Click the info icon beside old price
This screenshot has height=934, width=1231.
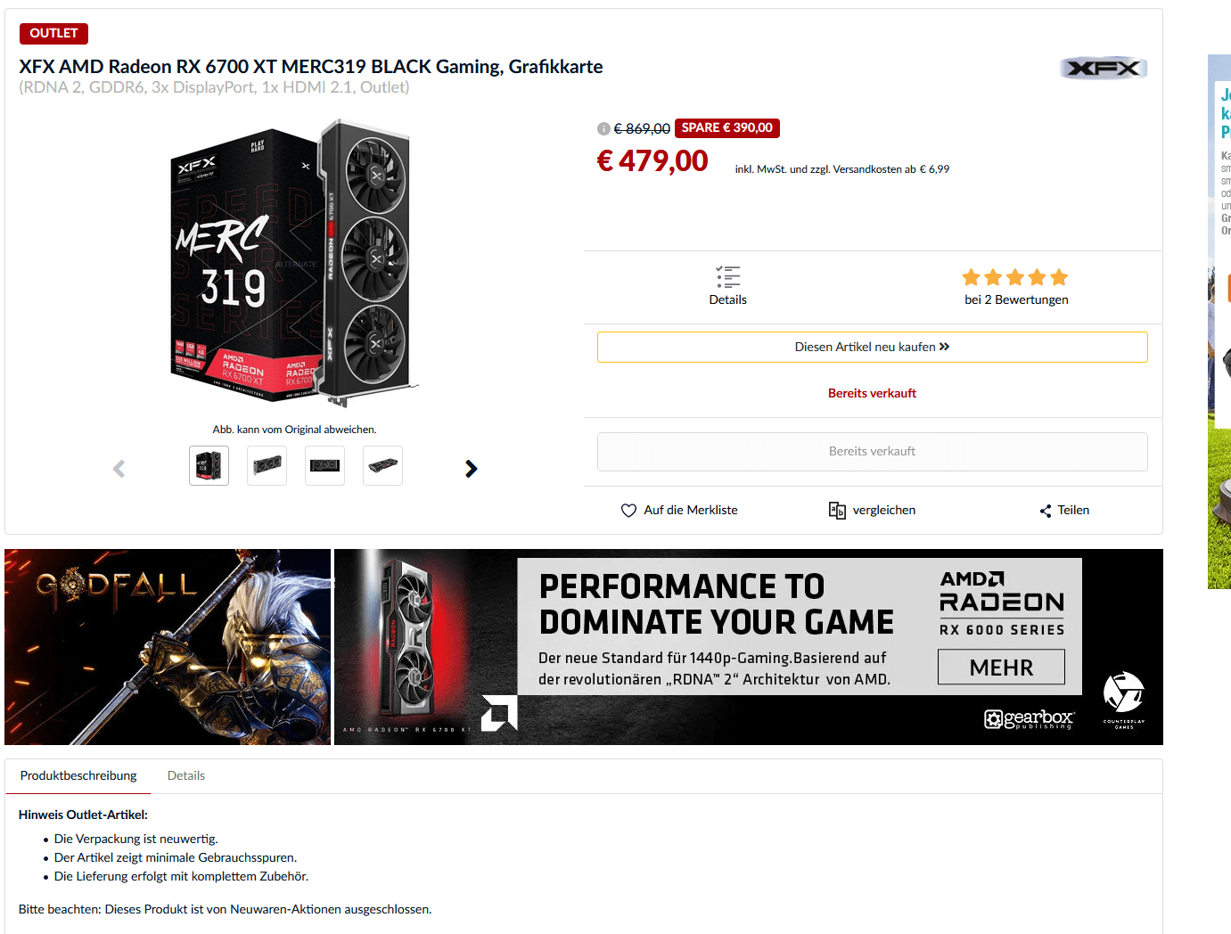coord(603,128)
